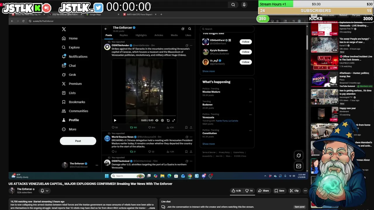Screen dimensions: 374x210
Task: Open video settings gear on tweet video
Action: click(162, 120)
